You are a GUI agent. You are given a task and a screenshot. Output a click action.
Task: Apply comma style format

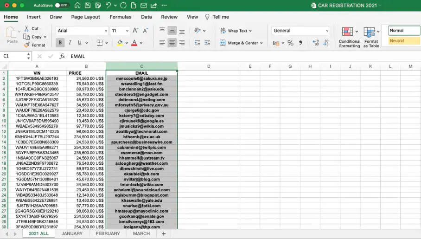pos(300,43)
